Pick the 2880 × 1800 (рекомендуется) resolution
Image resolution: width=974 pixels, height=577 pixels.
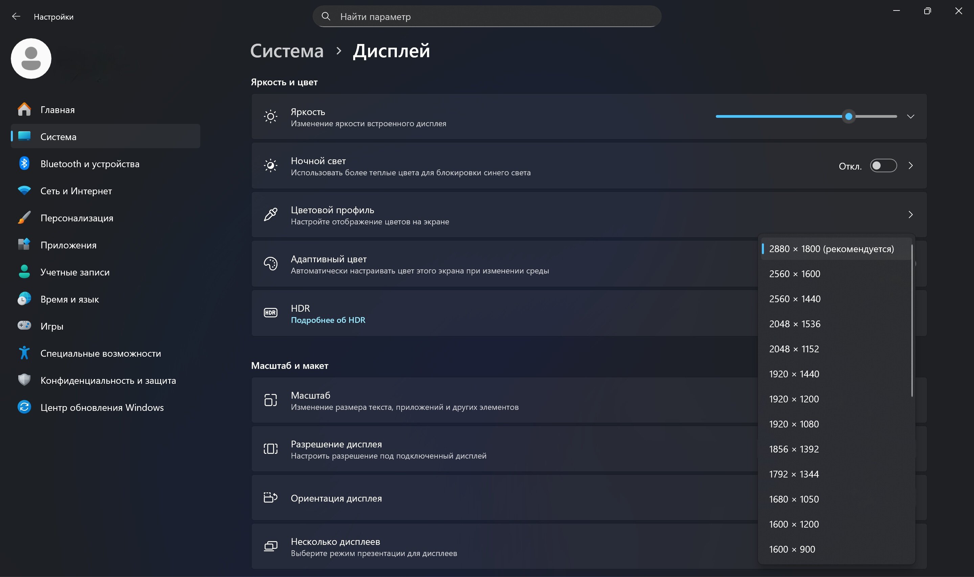831,249
